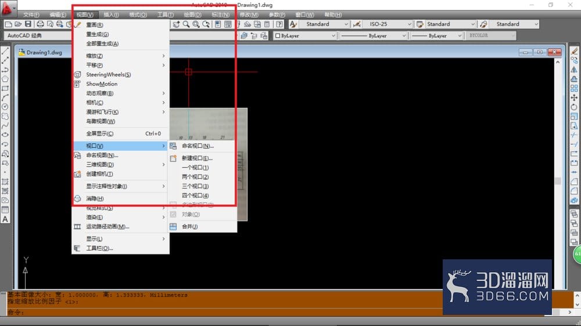Open the BYCOLOR plot style dropdown

490,35
